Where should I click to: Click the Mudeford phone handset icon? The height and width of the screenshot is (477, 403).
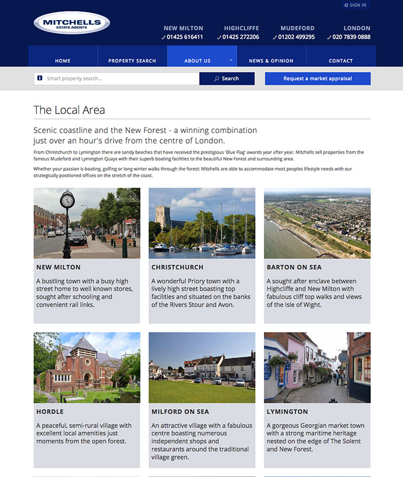(275, 37)
